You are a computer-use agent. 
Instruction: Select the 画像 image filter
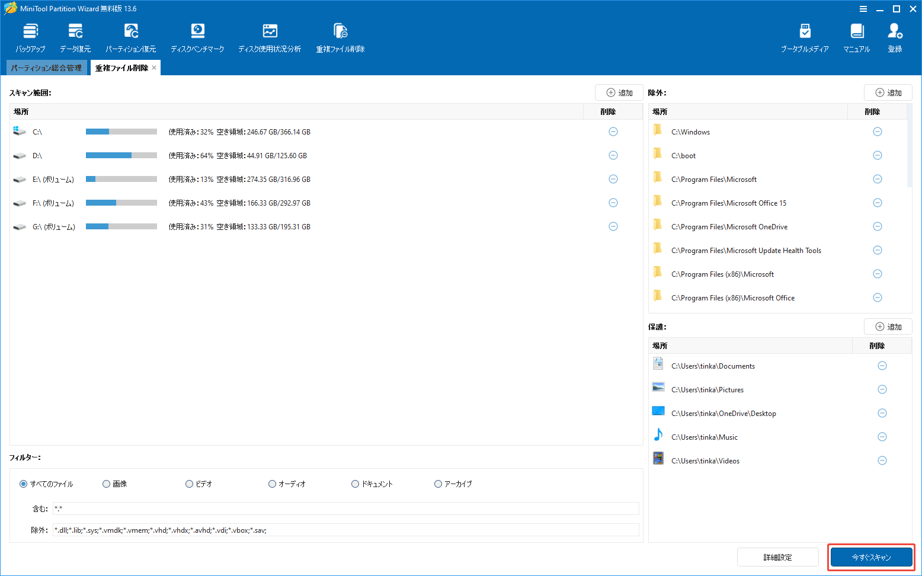click(105, 484)
